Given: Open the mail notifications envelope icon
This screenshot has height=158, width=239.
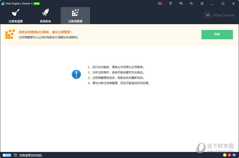Looking at the screenshot, I should [x=160, y=3].
